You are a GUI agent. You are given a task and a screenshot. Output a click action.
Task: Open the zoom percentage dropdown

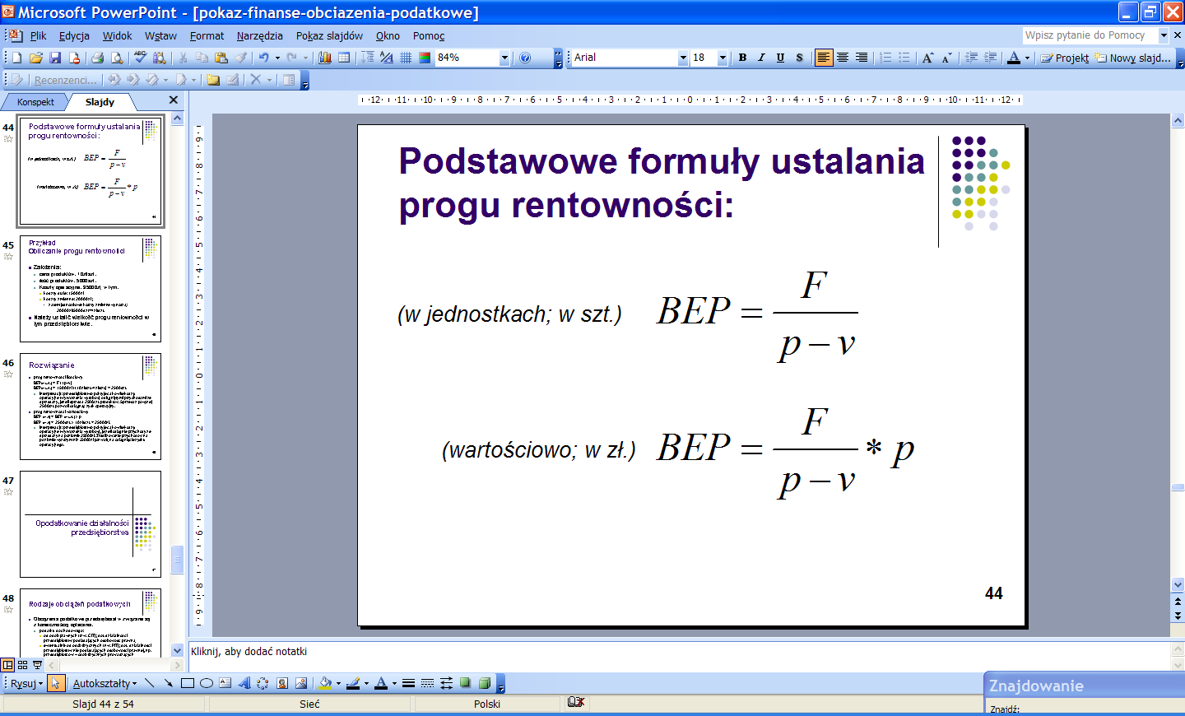[504, 58]
